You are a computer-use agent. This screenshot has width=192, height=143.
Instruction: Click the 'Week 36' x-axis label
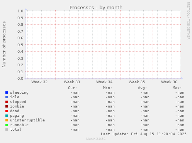tap(169, 82)
